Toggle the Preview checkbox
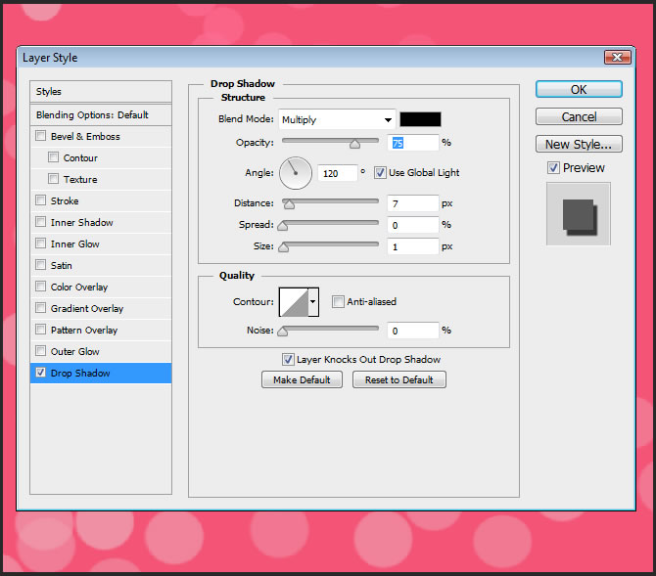The height and width of the screenshot is (576, 656). [553, 168]
